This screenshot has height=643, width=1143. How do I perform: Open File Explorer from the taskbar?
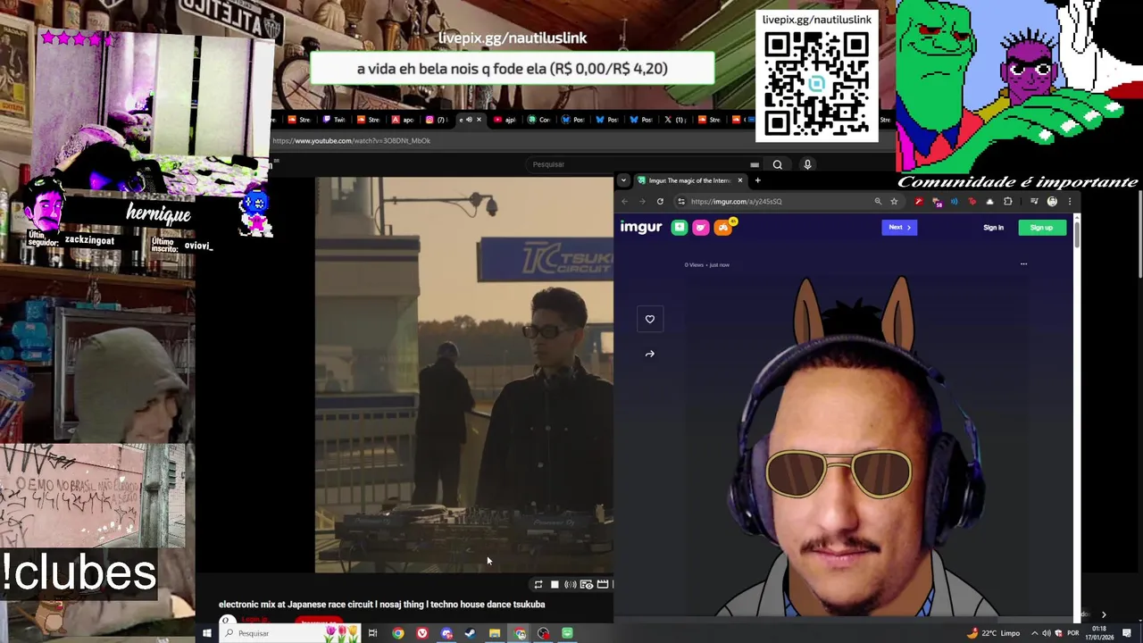tap(494, 633)
